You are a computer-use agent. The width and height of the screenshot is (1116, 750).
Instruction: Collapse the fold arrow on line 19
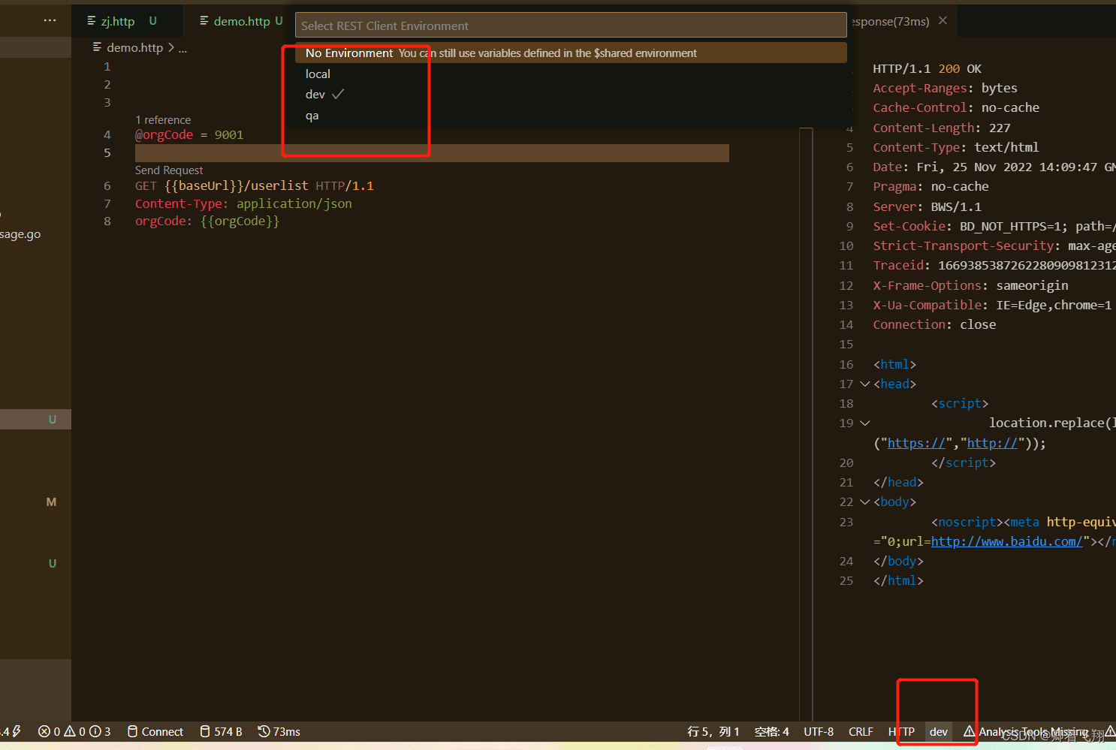864,423
